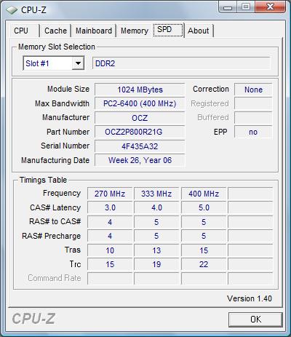The height and width of the screenshot is (337, 291).
Task: Click the Max Bandwidth PC2-6400 field
Action: [x=140, y=103]
